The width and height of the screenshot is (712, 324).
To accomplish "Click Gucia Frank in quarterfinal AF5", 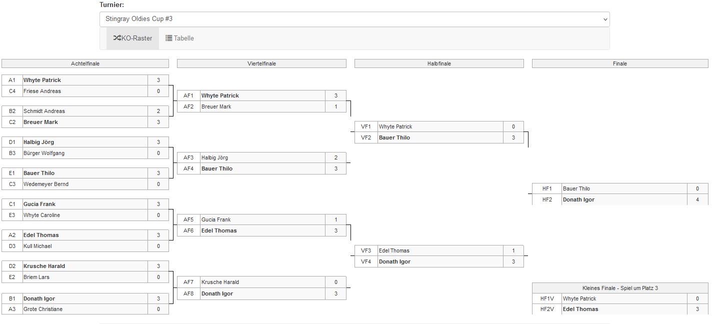I will [216, 219].
